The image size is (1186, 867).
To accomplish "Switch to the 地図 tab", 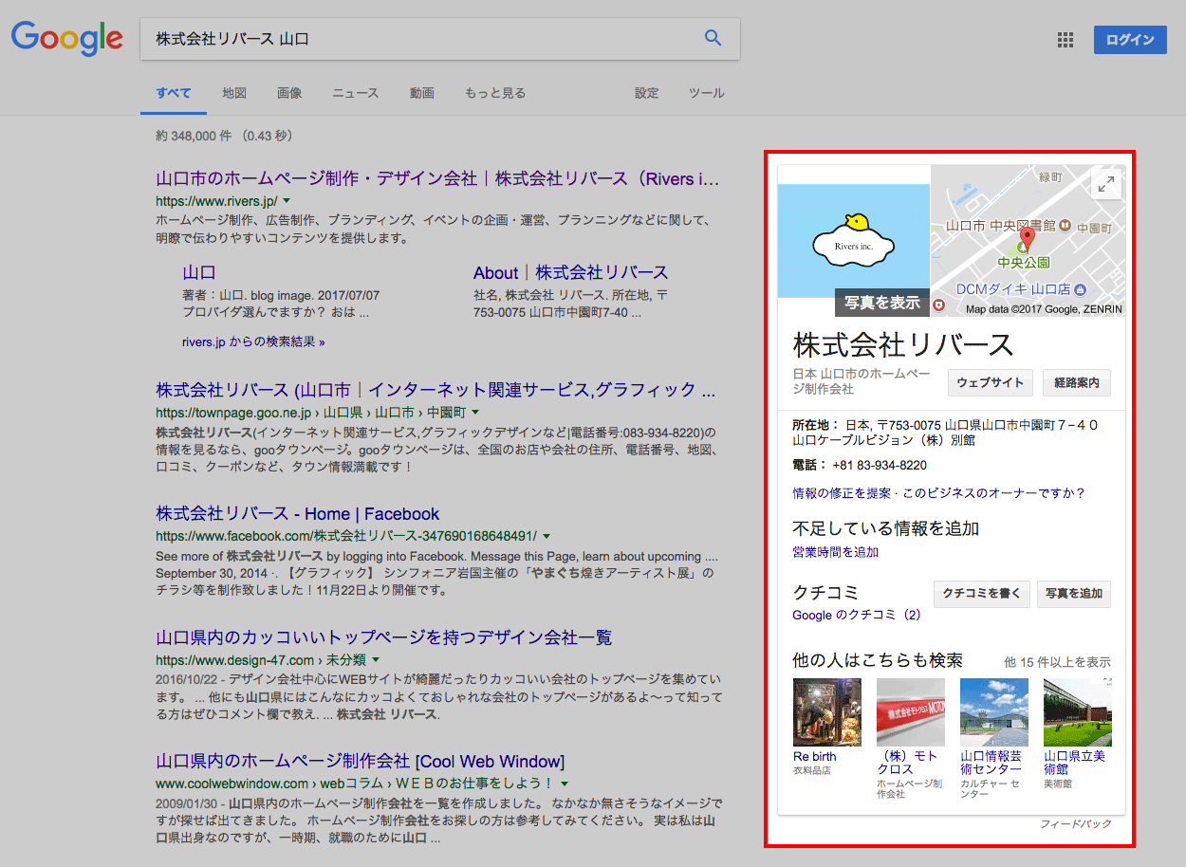I will pyautogui.click(x=234, y=93).
